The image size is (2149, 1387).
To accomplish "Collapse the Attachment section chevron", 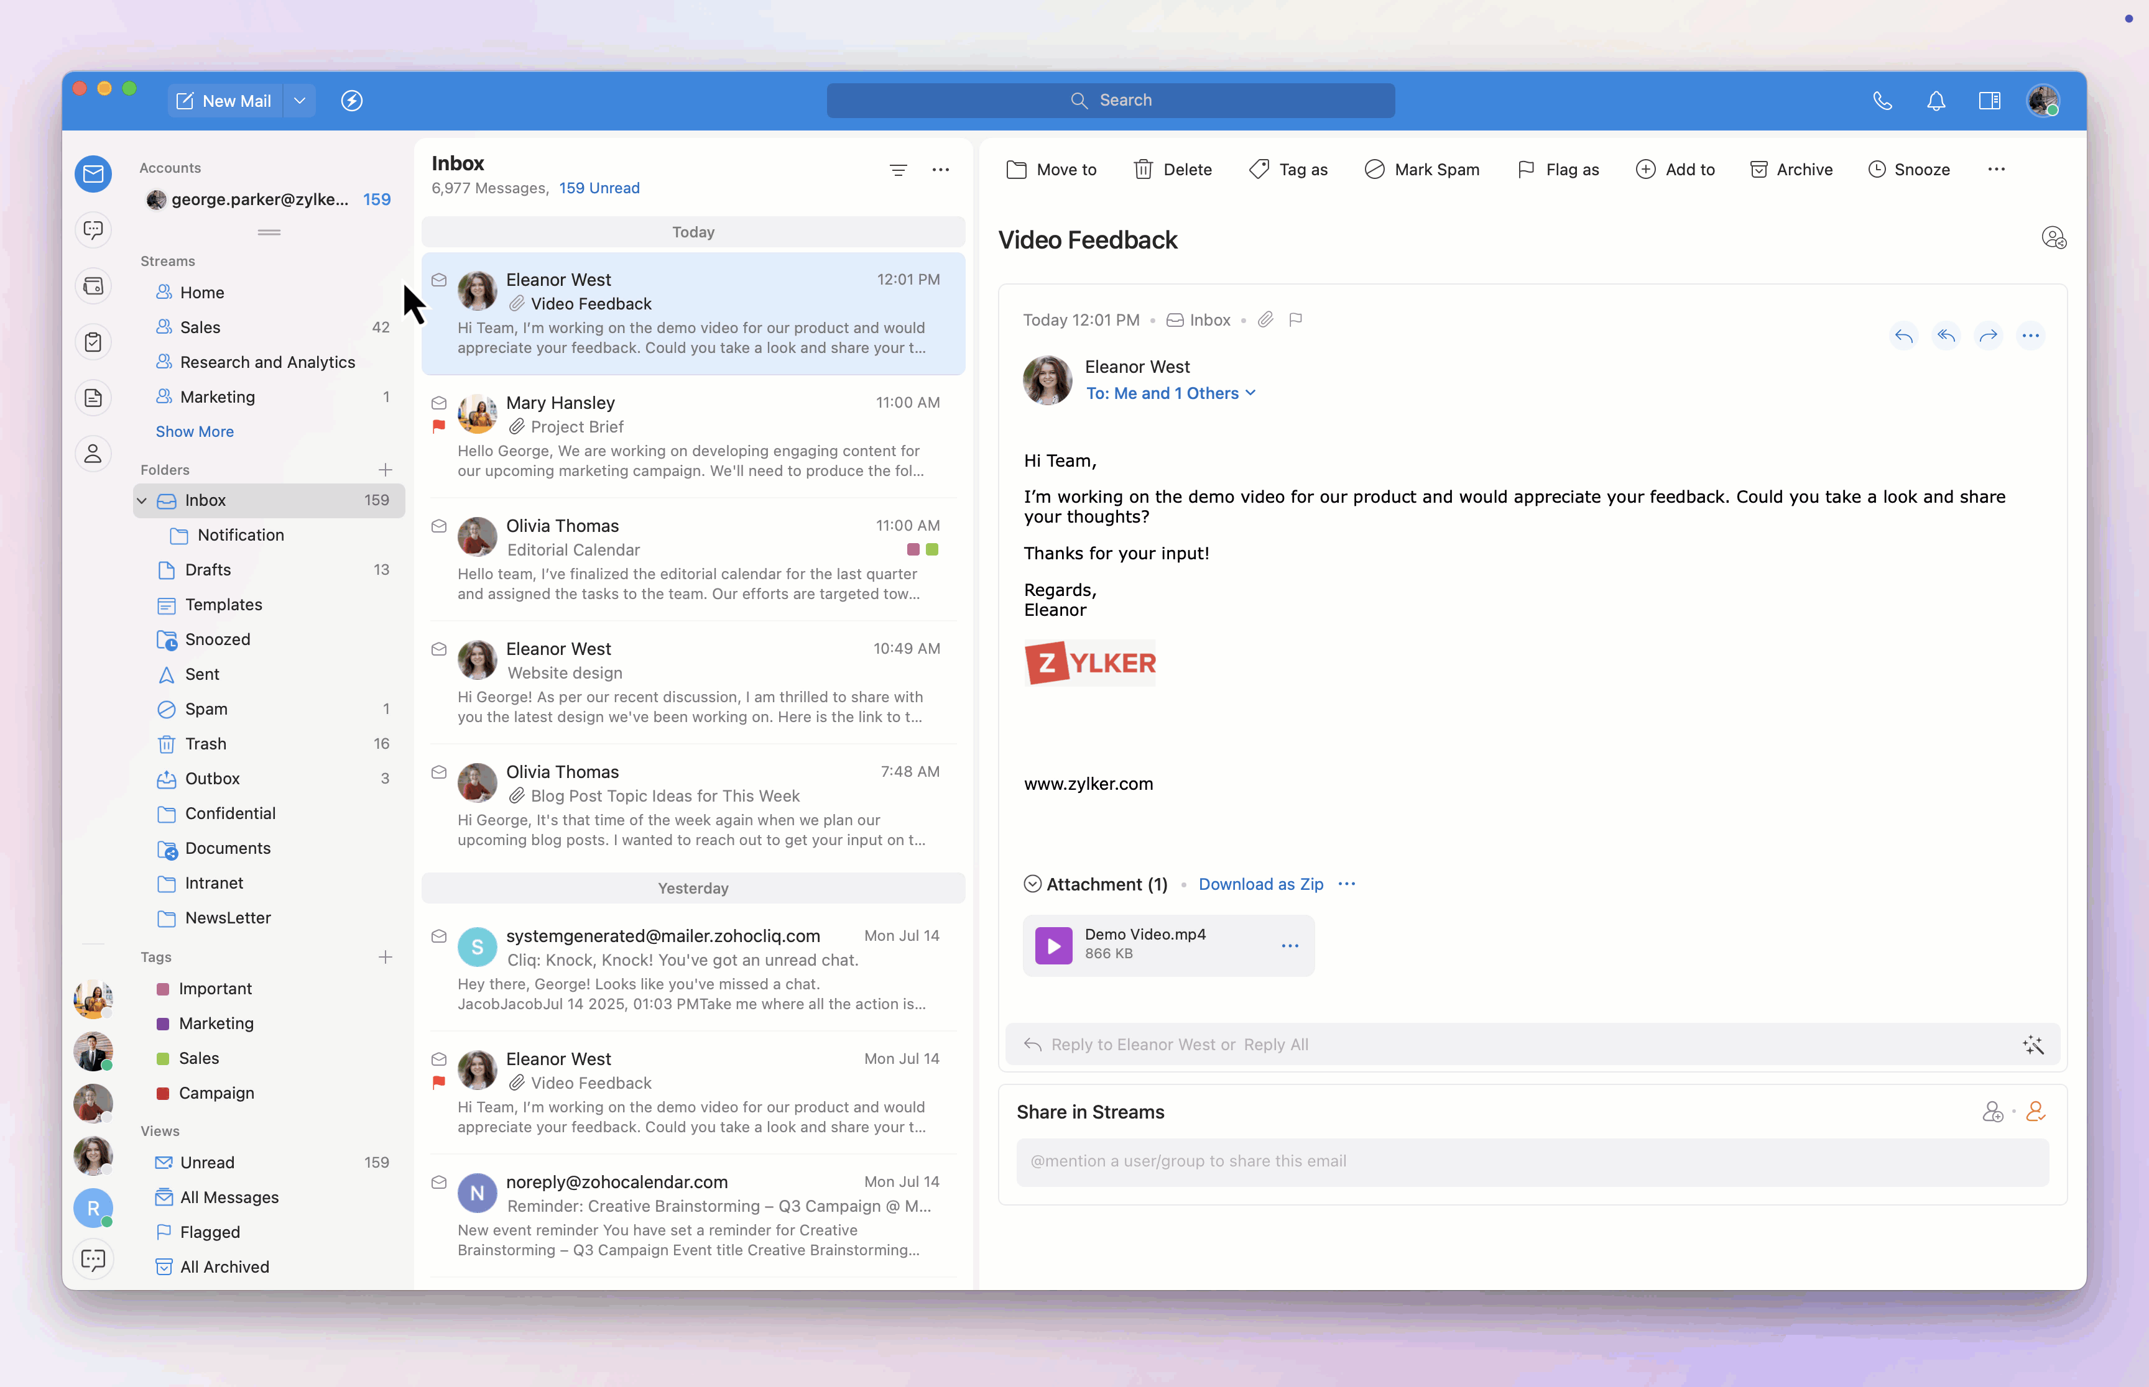I will (x=1033, y=884).
